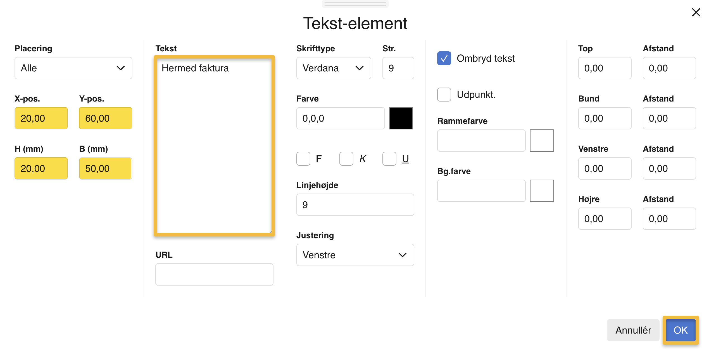Toggle the bold F checkbox
This screenshot has height=357, width=709.
[x=303, y=159]
